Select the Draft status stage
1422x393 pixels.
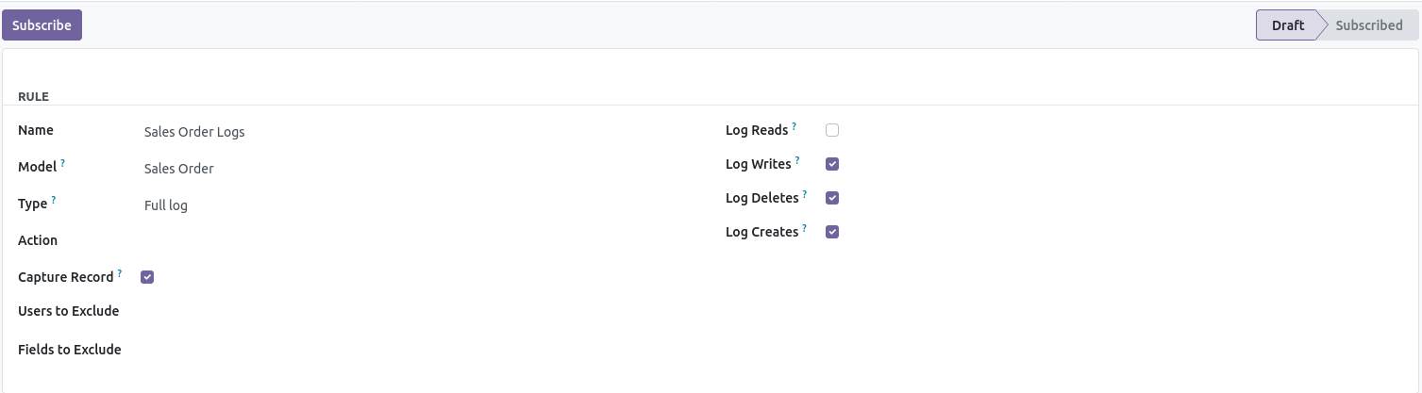pyautogui.click(x=1287, y=25)
